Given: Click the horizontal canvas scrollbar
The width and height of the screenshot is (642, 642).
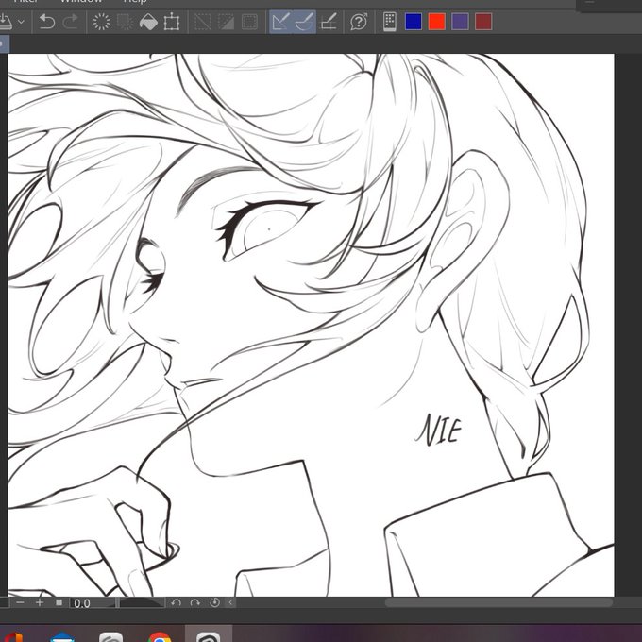Looking at the screenshot, I should coord(498,602).
